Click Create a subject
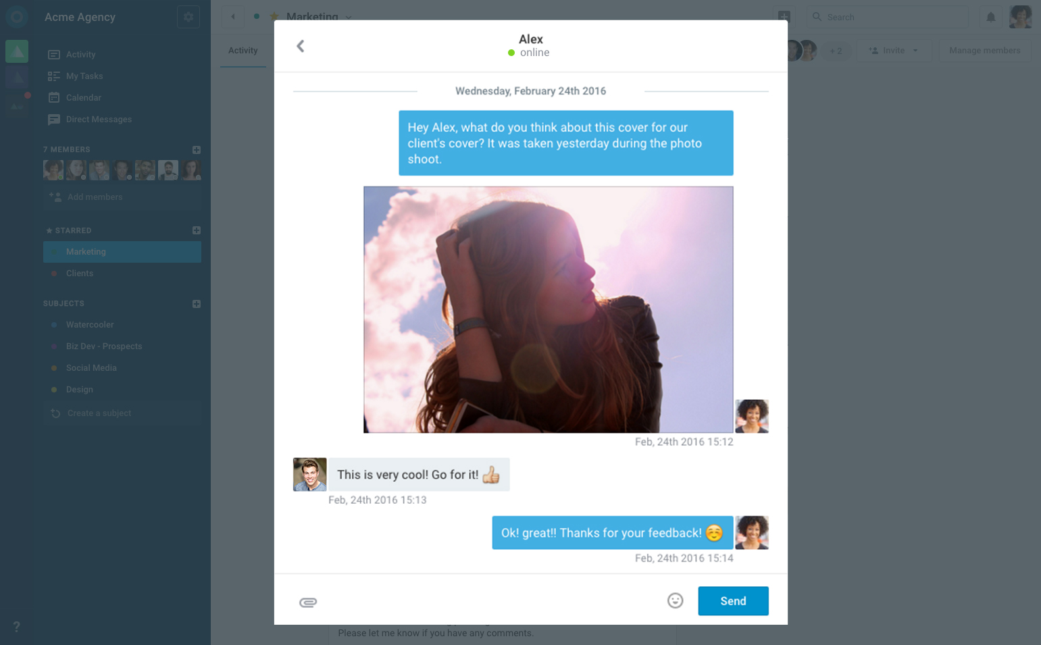This screenshot has height=645, width=1041. [122, 413]
